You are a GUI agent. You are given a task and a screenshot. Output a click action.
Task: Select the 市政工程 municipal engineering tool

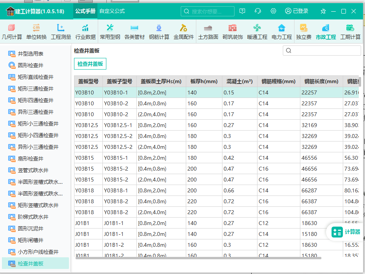pos(326,32)
